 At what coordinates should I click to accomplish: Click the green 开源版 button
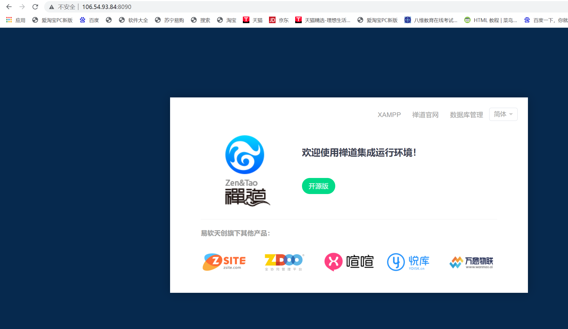(x=318, y=186)
